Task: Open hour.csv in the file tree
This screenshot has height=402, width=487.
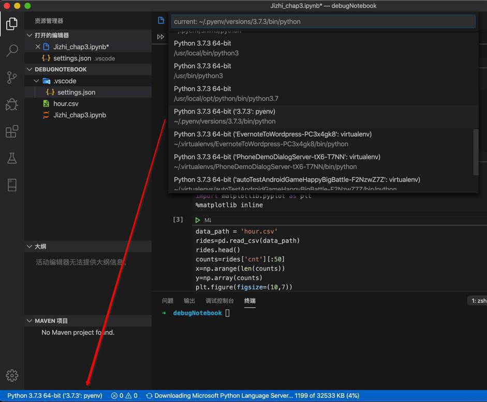Action: click(x=88, y=104)
